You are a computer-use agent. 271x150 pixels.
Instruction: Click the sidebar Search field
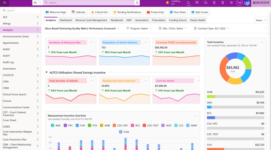point(21,10)
